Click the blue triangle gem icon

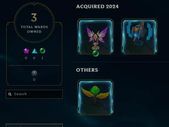pos(35,51)
